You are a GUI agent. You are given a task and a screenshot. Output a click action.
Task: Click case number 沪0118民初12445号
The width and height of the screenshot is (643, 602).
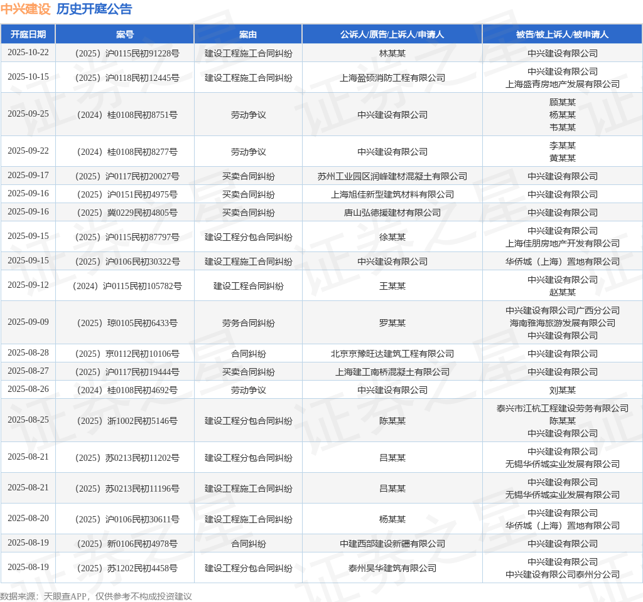click(142, 78)
